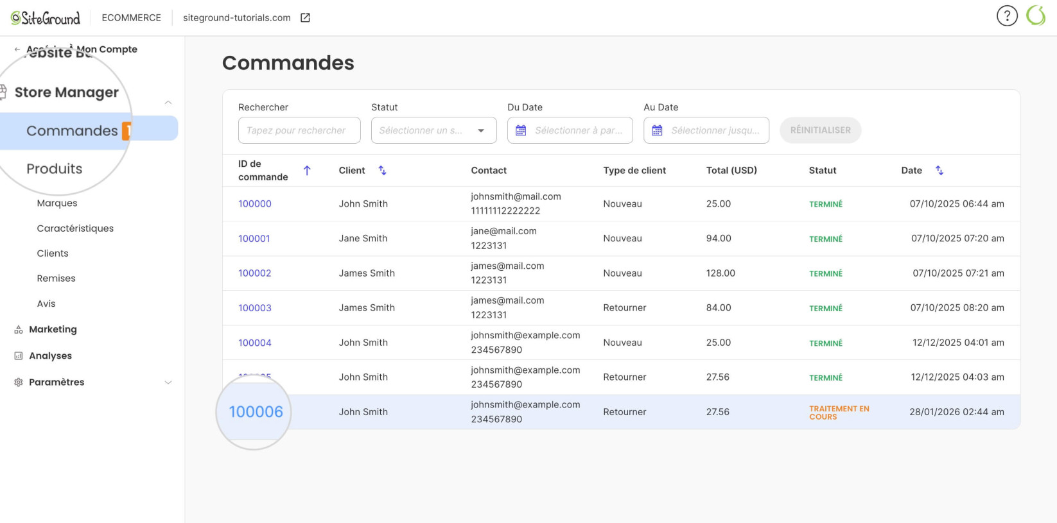Viewport: 1057px width, 523px height.
Task: Open the Du Date picker field
Action: coord(570,130)
